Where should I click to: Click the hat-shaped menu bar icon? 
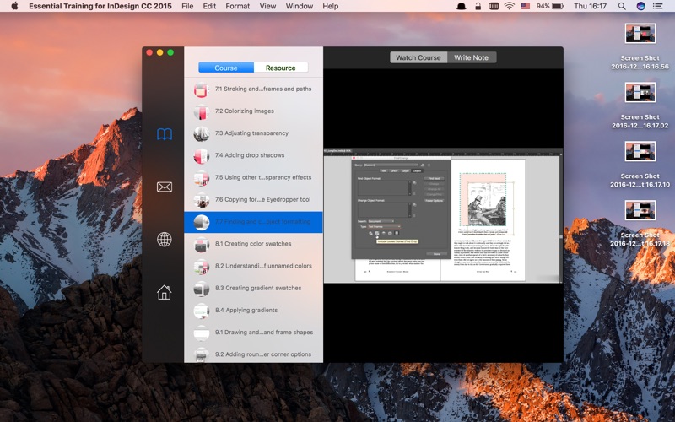[461, 6]
